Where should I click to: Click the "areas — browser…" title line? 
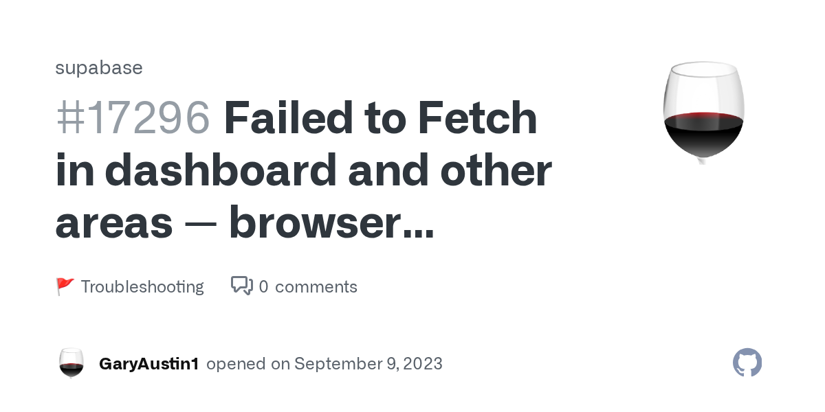244,222
